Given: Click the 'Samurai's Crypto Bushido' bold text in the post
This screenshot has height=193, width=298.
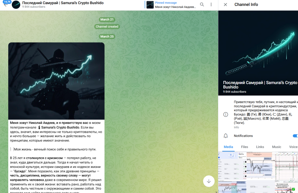Looking at the screenshot, I should point(60,127).
